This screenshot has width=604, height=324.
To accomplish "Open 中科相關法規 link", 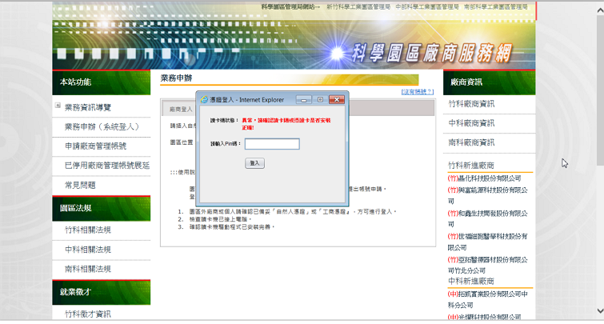I will pyautogui.click(x=88, y=250).
